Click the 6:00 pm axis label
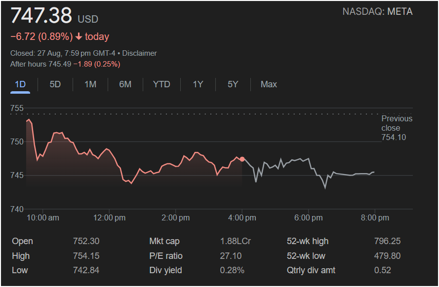Screen dimensions: 439x287 309,217
